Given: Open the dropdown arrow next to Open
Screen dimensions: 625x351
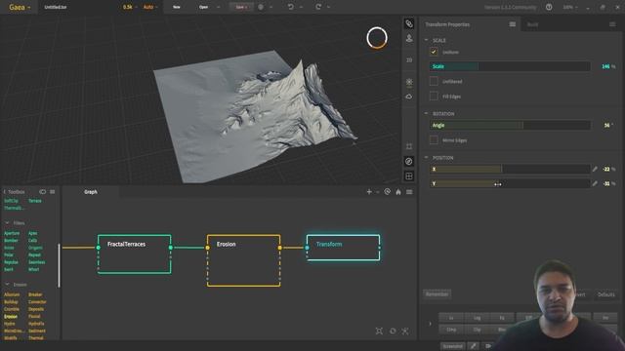Looking at the screenshot, I should (218, 7).
